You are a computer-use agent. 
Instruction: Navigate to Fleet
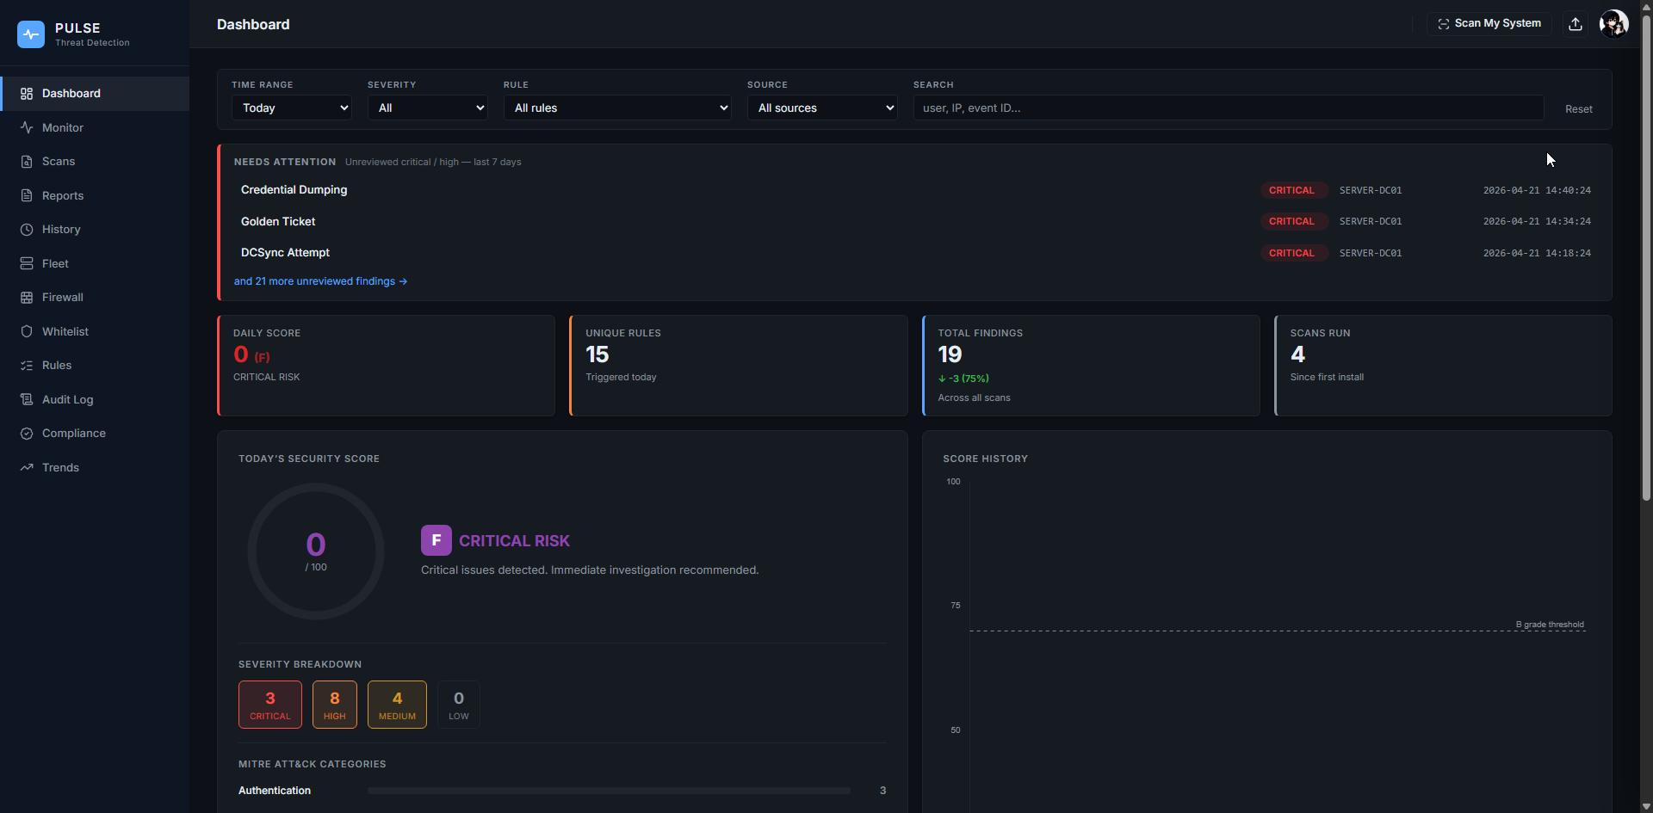(x=95, y=263)
